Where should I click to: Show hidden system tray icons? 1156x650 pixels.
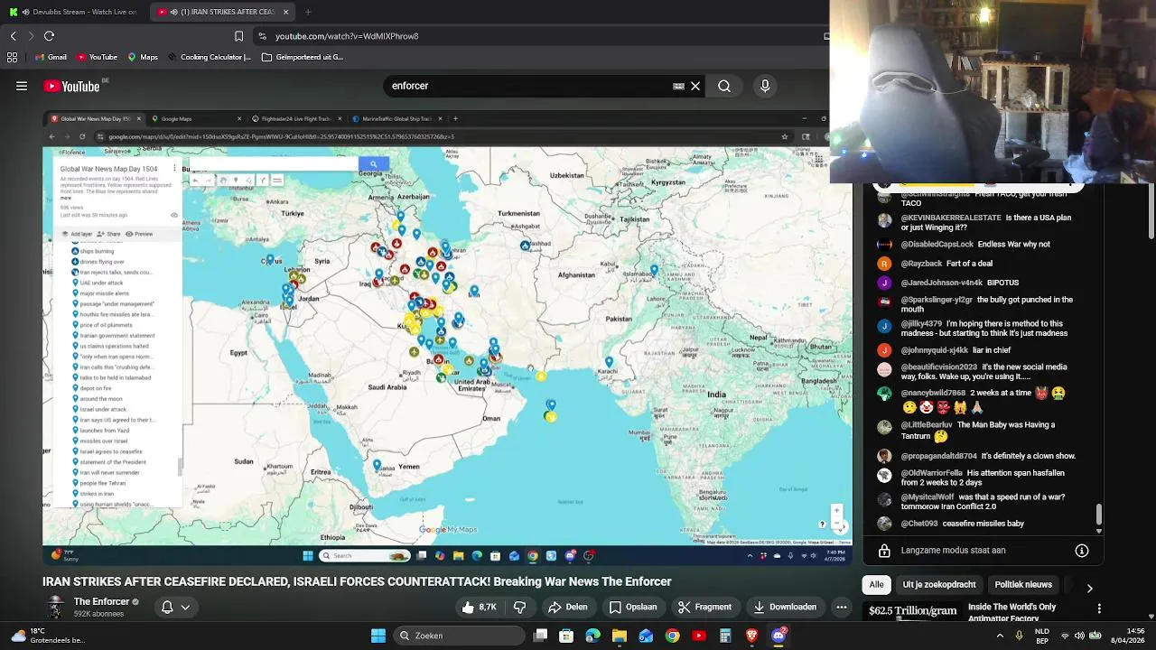pos(1000,636)
